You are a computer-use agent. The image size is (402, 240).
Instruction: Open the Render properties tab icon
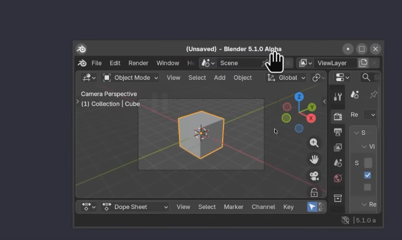338,117
